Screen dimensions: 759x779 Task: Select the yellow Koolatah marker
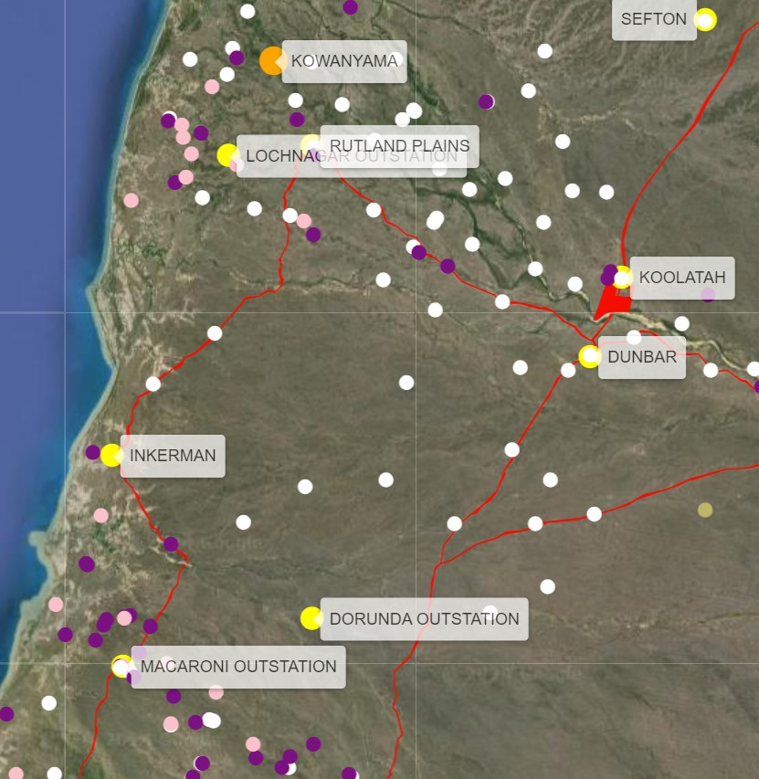(622, 278)
